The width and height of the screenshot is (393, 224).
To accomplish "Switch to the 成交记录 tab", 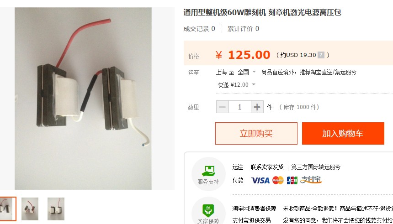I will click(199, 29).
